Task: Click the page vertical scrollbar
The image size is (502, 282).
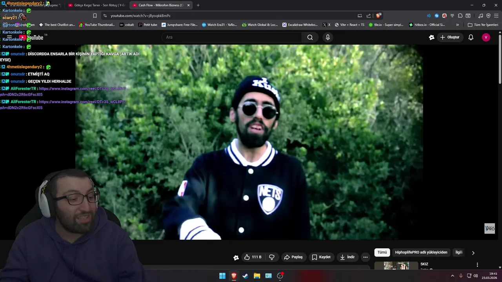Action: pyautogui.click(x=500, y=59)
